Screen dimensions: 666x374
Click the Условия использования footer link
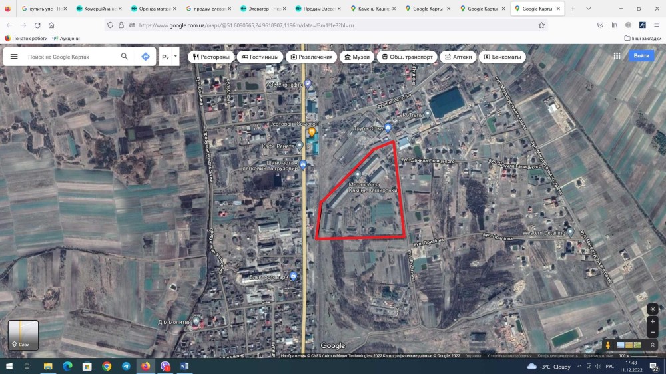coord(509,356)
